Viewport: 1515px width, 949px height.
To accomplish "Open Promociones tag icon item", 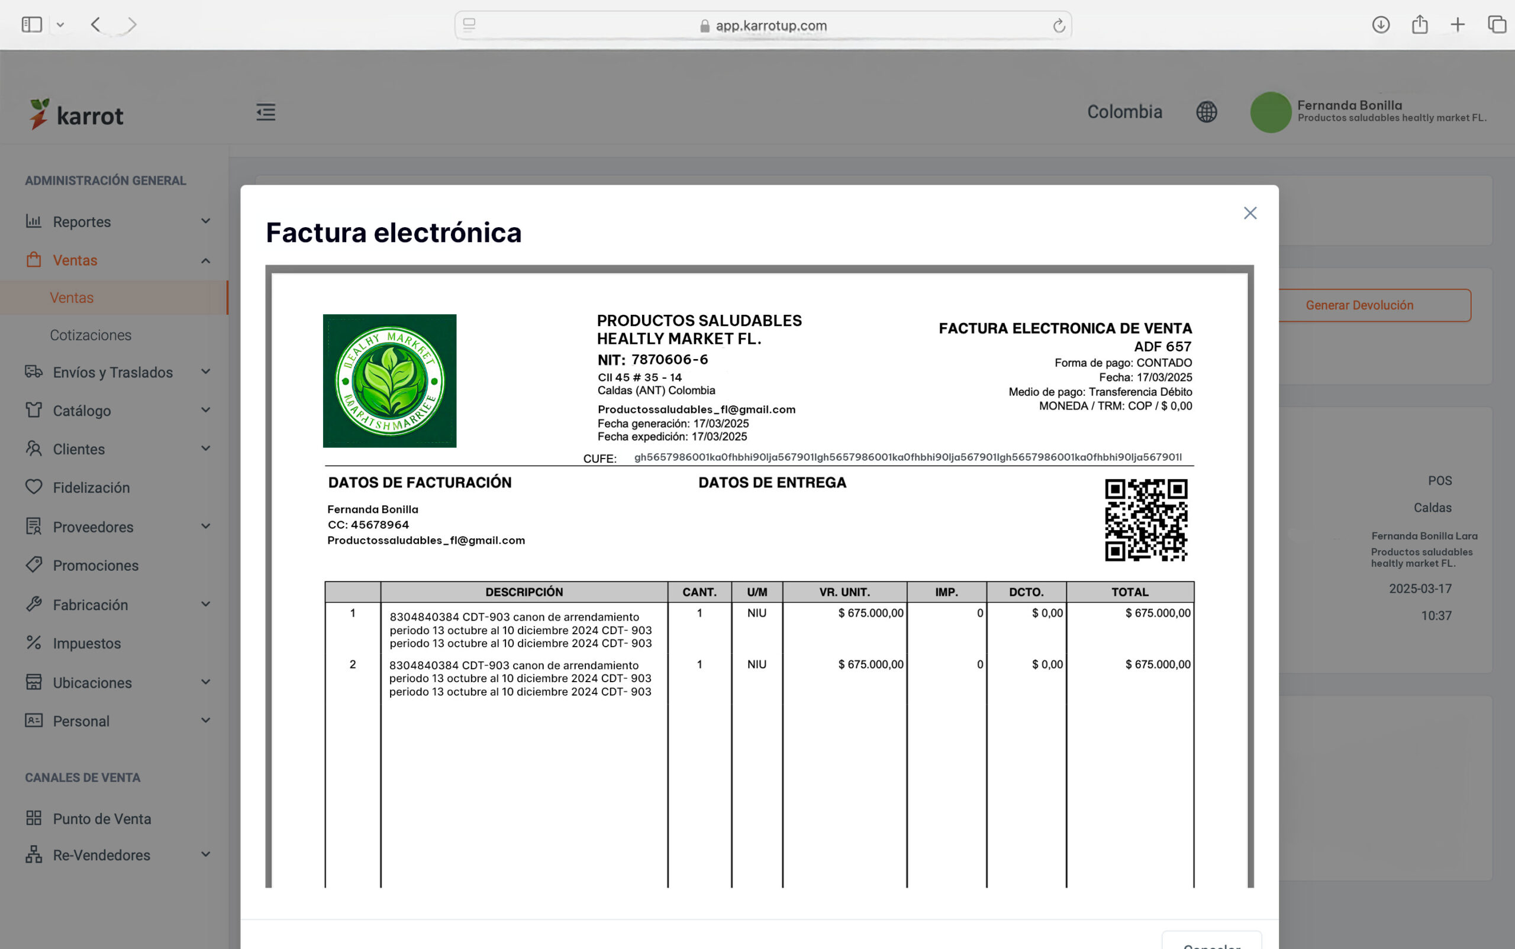I will pos(34,565).
